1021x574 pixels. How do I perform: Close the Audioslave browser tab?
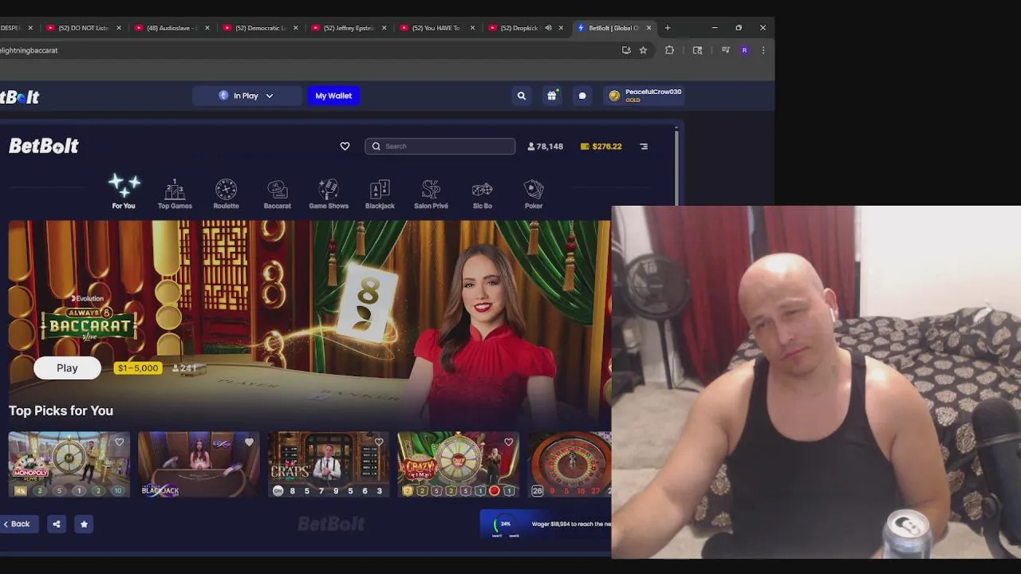[x=207, y=28]
